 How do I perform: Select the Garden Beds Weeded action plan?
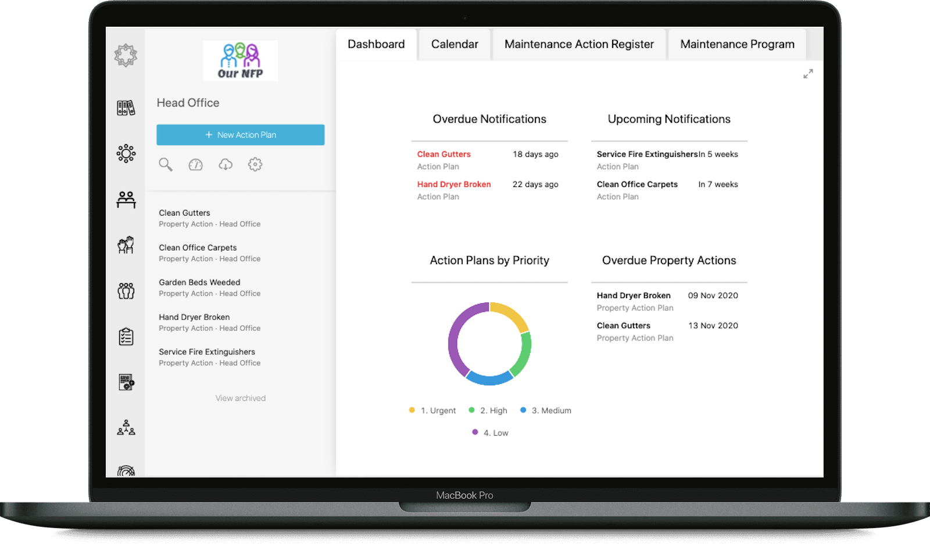210,288
